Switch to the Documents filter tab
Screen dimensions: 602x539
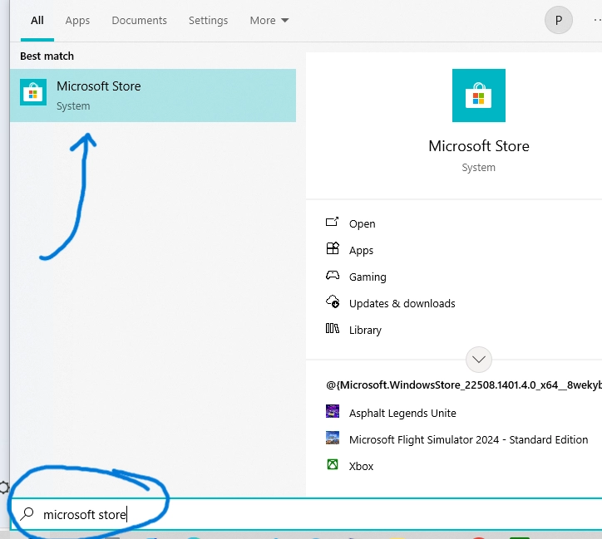(139, 20)
